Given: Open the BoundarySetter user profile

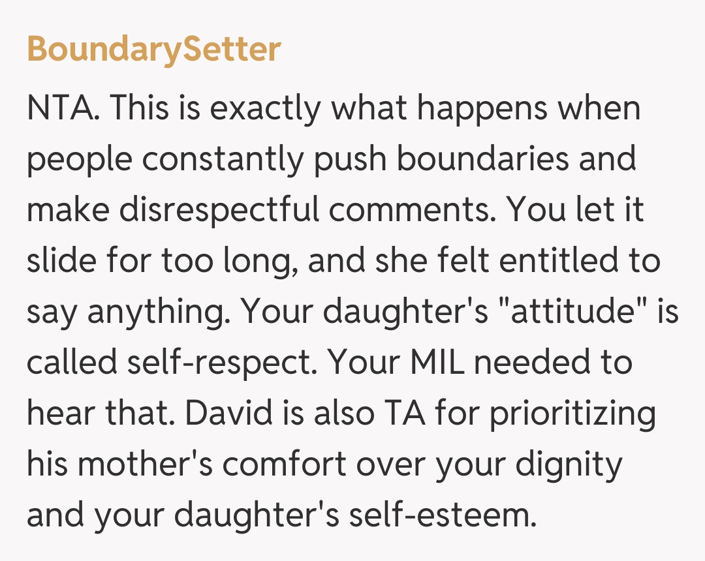Looking at the screenshot, I should 154,50.
